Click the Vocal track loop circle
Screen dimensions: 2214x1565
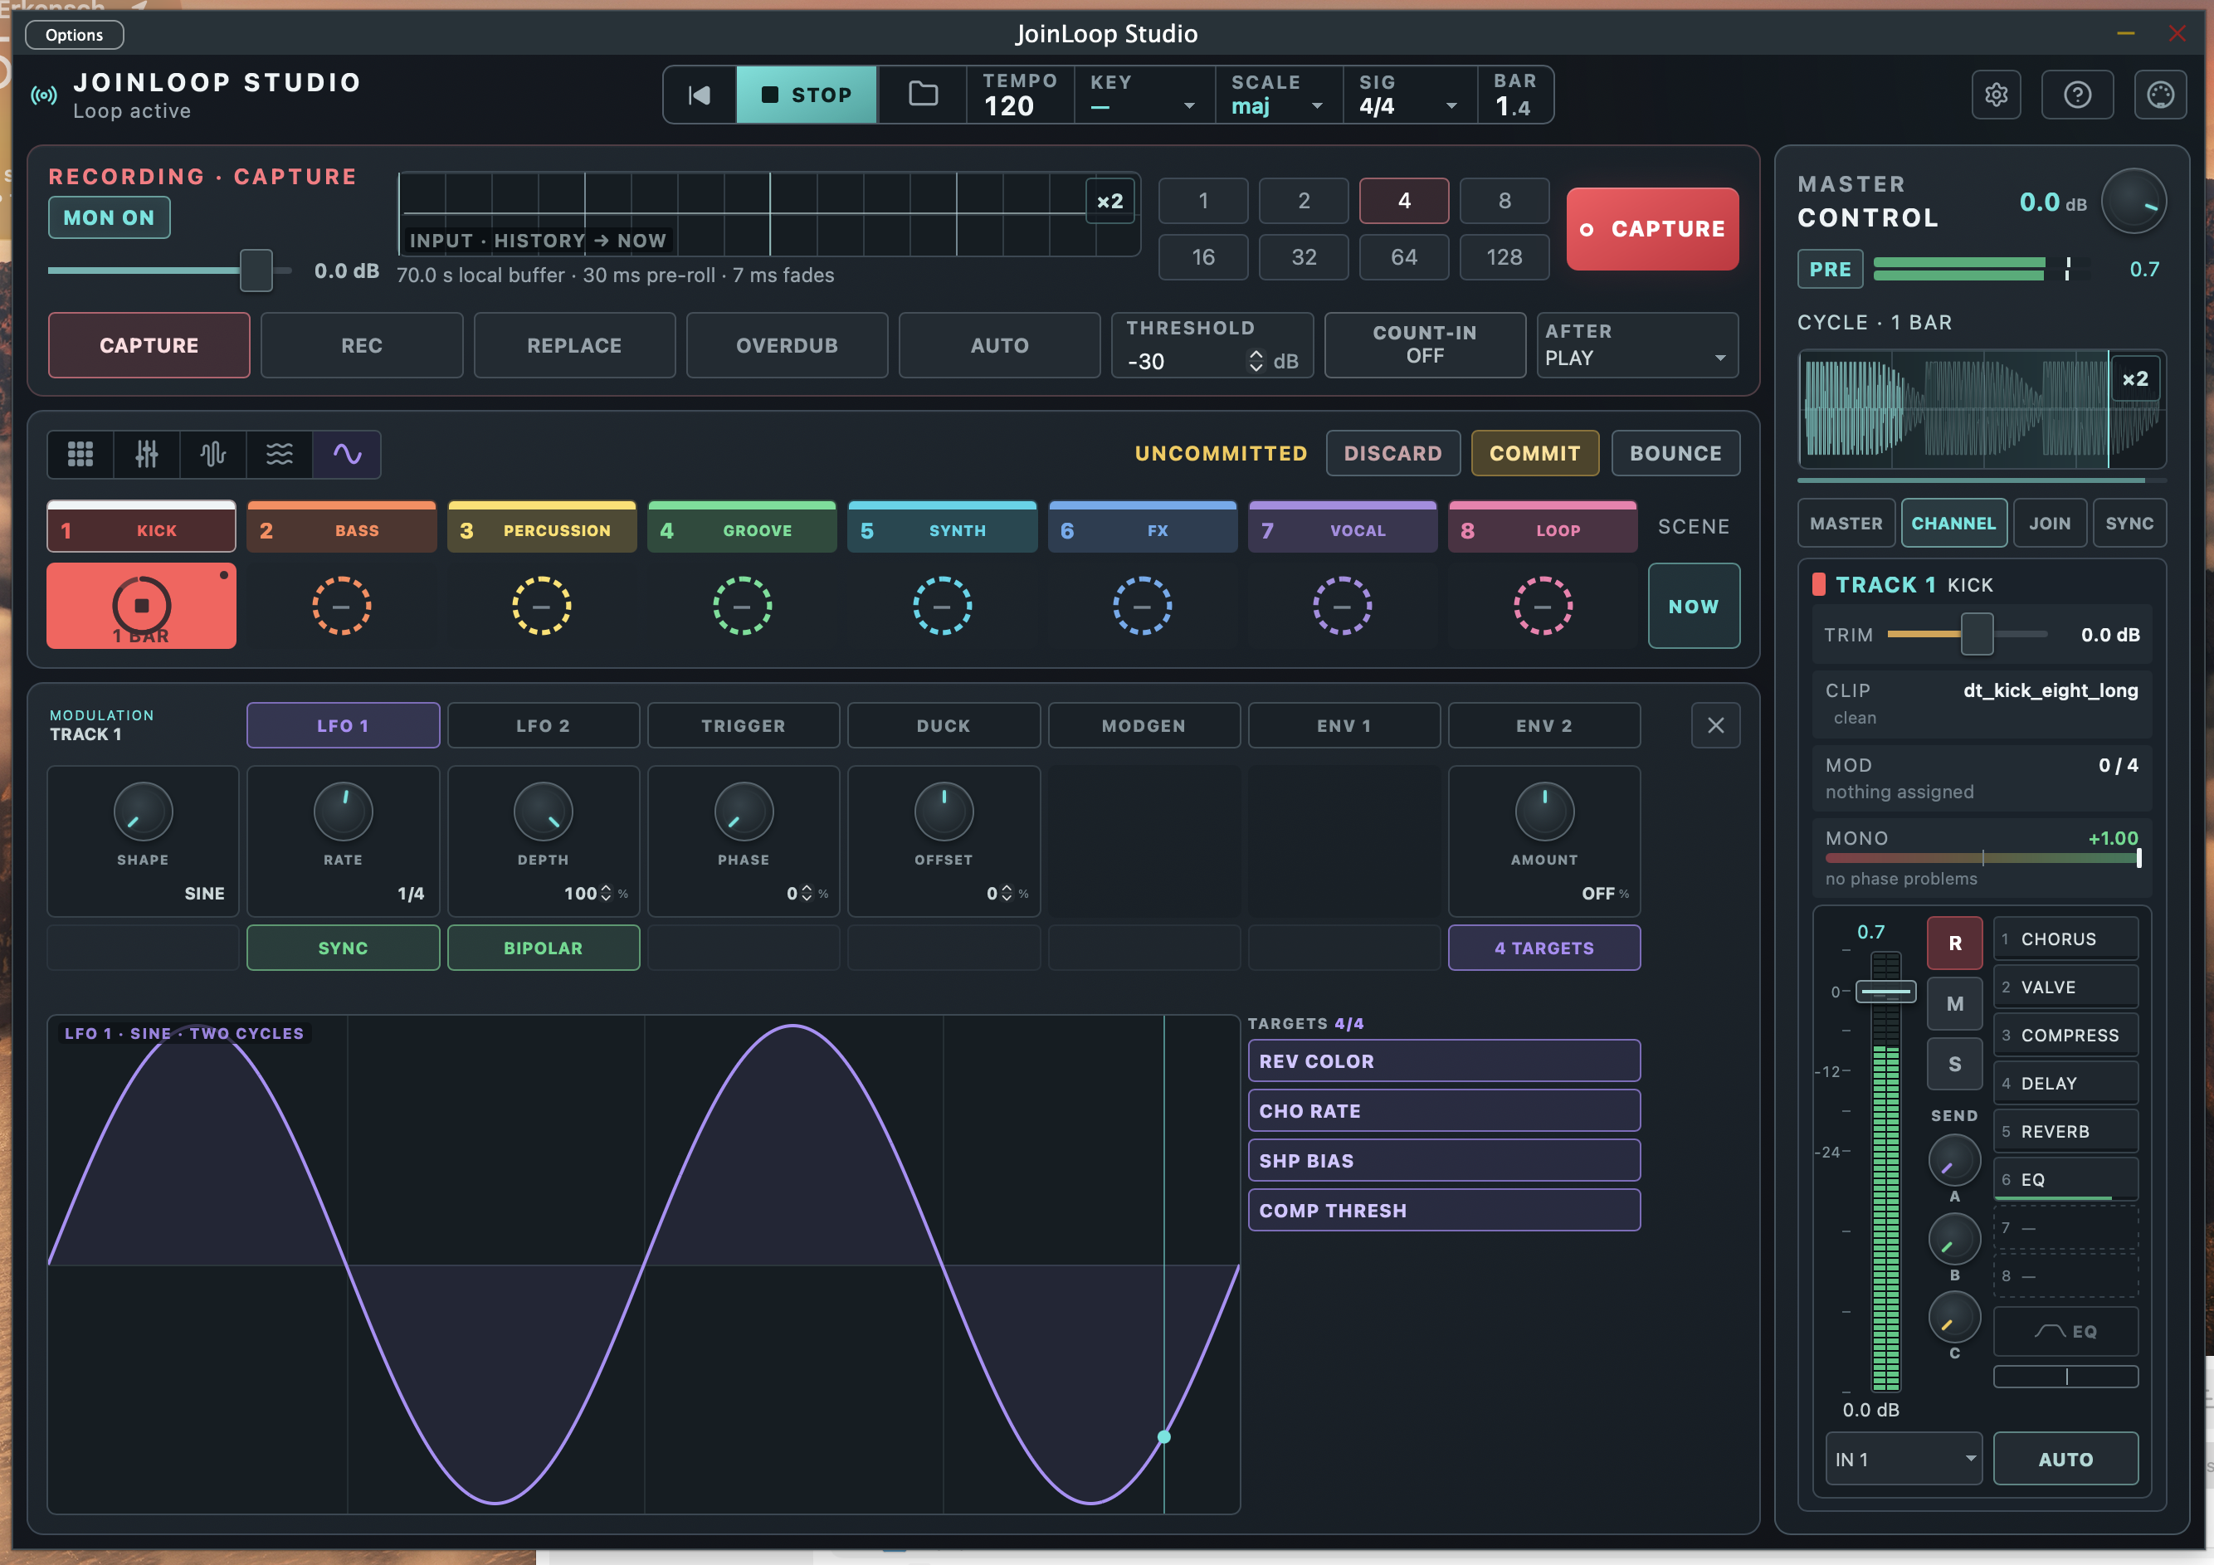coord(1343,606)
